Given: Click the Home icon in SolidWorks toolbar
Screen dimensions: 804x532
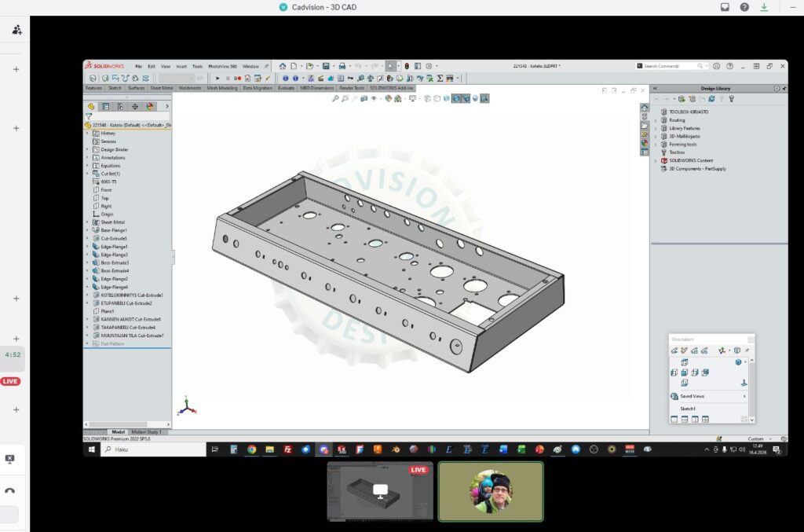Looking at the screenshot, I should click(x=281, y=66).
